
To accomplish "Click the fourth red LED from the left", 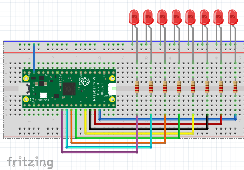I will tap(176, 17).
